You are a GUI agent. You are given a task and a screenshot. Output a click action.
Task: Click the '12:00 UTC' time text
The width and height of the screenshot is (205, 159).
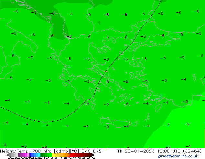pyautogui.click(x=169, y=151)
